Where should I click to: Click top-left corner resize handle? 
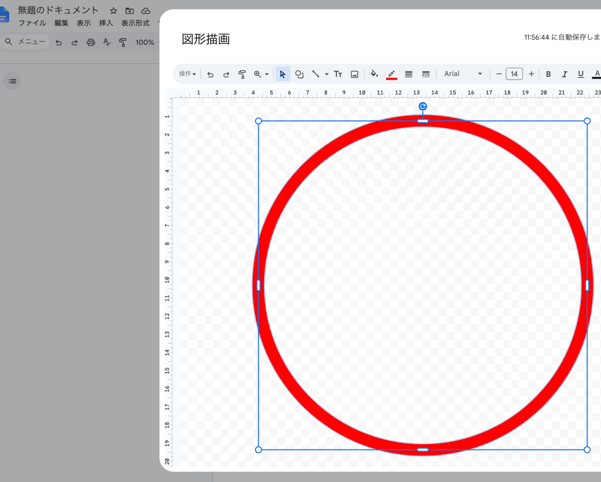click(x=258, y=121)
